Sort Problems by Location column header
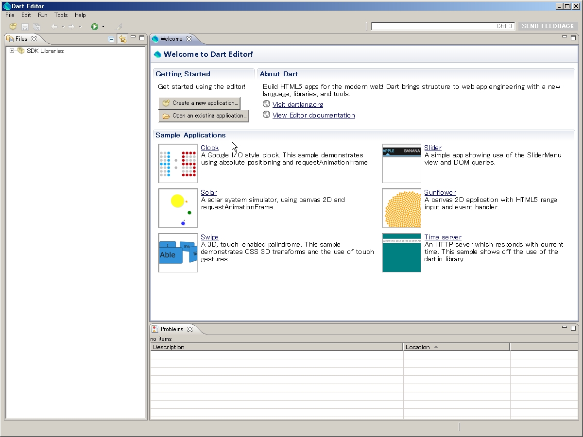 [457, 347]
